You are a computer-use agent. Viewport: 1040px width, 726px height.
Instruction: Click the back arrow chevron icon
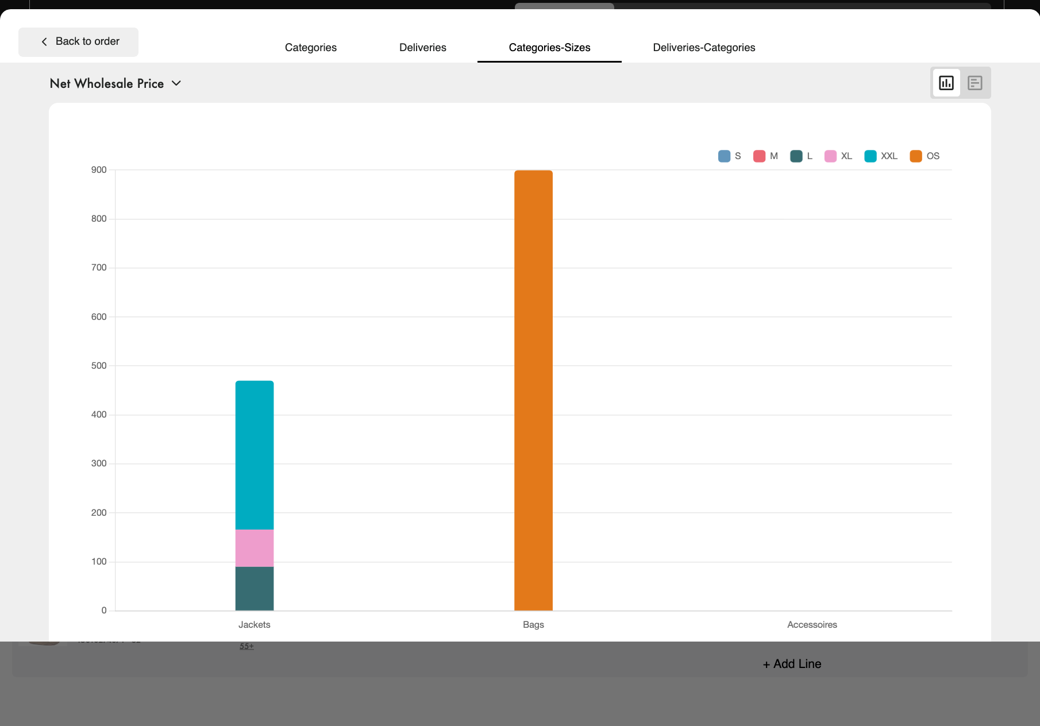(x=44, y=42)
